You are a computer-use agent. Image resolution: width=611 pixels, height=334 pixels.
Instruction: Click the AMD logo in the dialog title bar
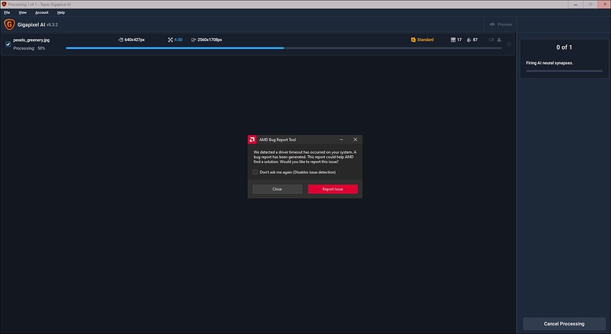252,139
